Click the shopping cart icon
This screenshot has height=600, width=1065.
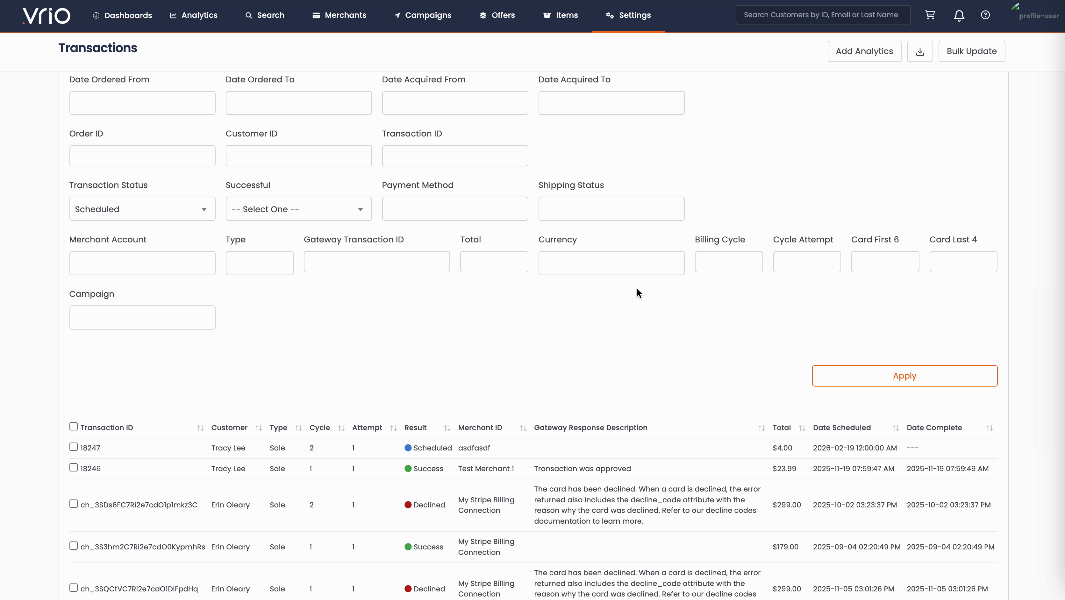click(930, 15)
